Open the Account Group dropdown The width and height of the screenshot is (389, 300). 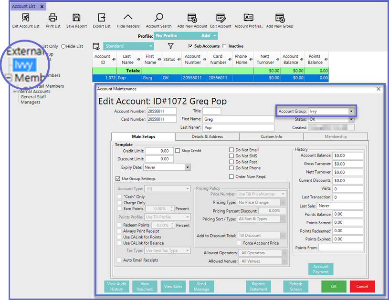(351, 111)
